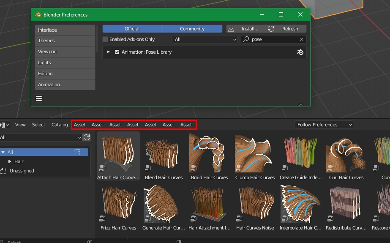
Task: Open the Select menu in asset browser
Action: pyautogui.click(x=38, y=125)
